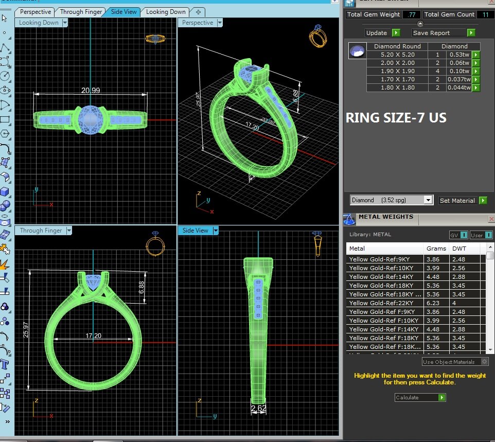This screenshot has height=442, width=495.
Task: Open the Looking Down viewport menu arrow
Action: pos(65,23)
